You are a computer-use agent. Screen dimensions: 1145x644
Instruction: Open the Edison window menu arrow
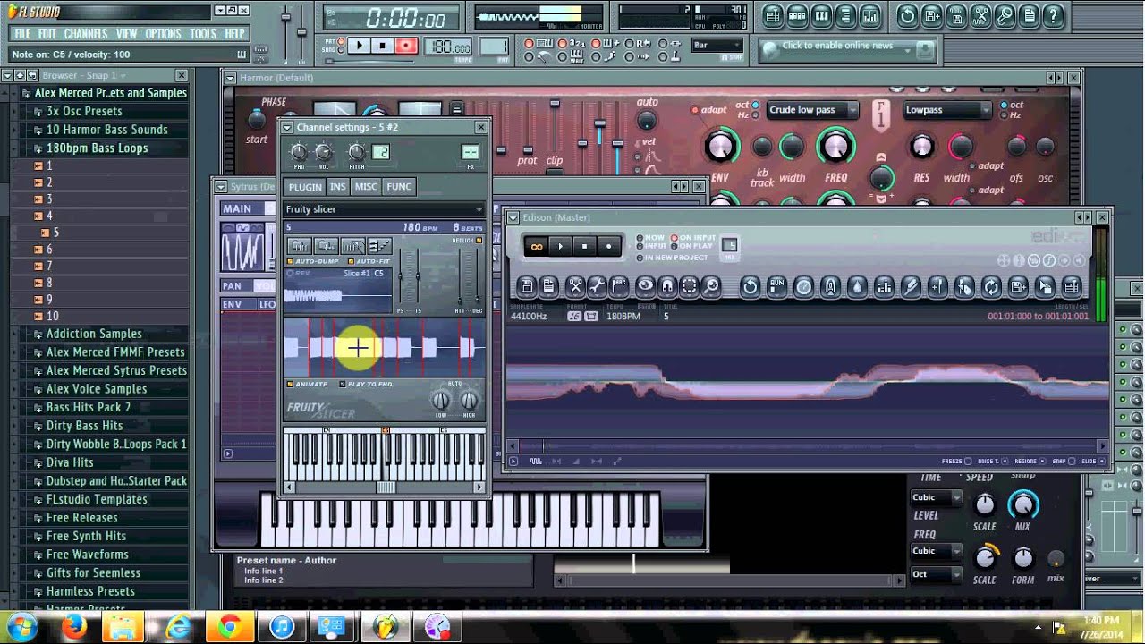point(513,217)
